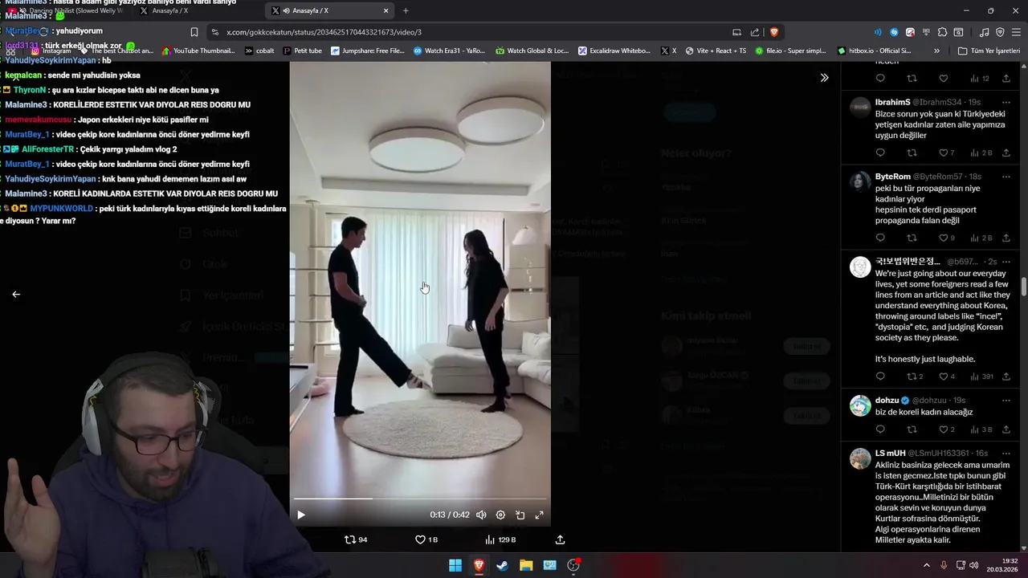Open the Jumpshare bookmark
Image resolution: width=1028 pixels, height=578 pixels.
(x=367, y=51)
